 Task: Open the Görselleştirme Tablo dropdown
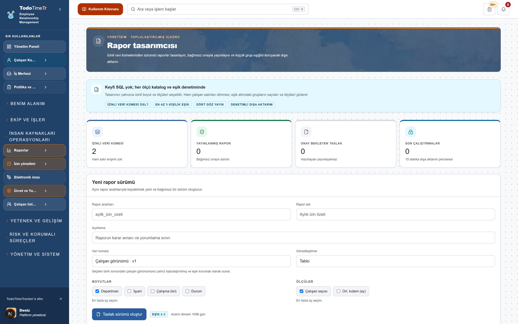tap(396, 261)
